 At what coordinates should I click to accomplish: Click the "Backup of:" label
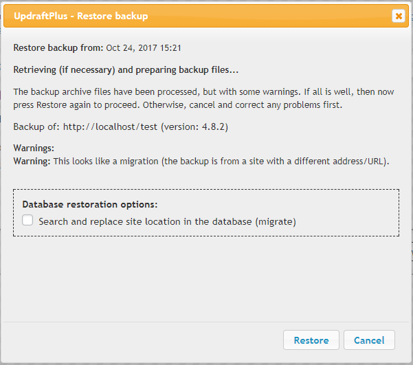(36, 127)
